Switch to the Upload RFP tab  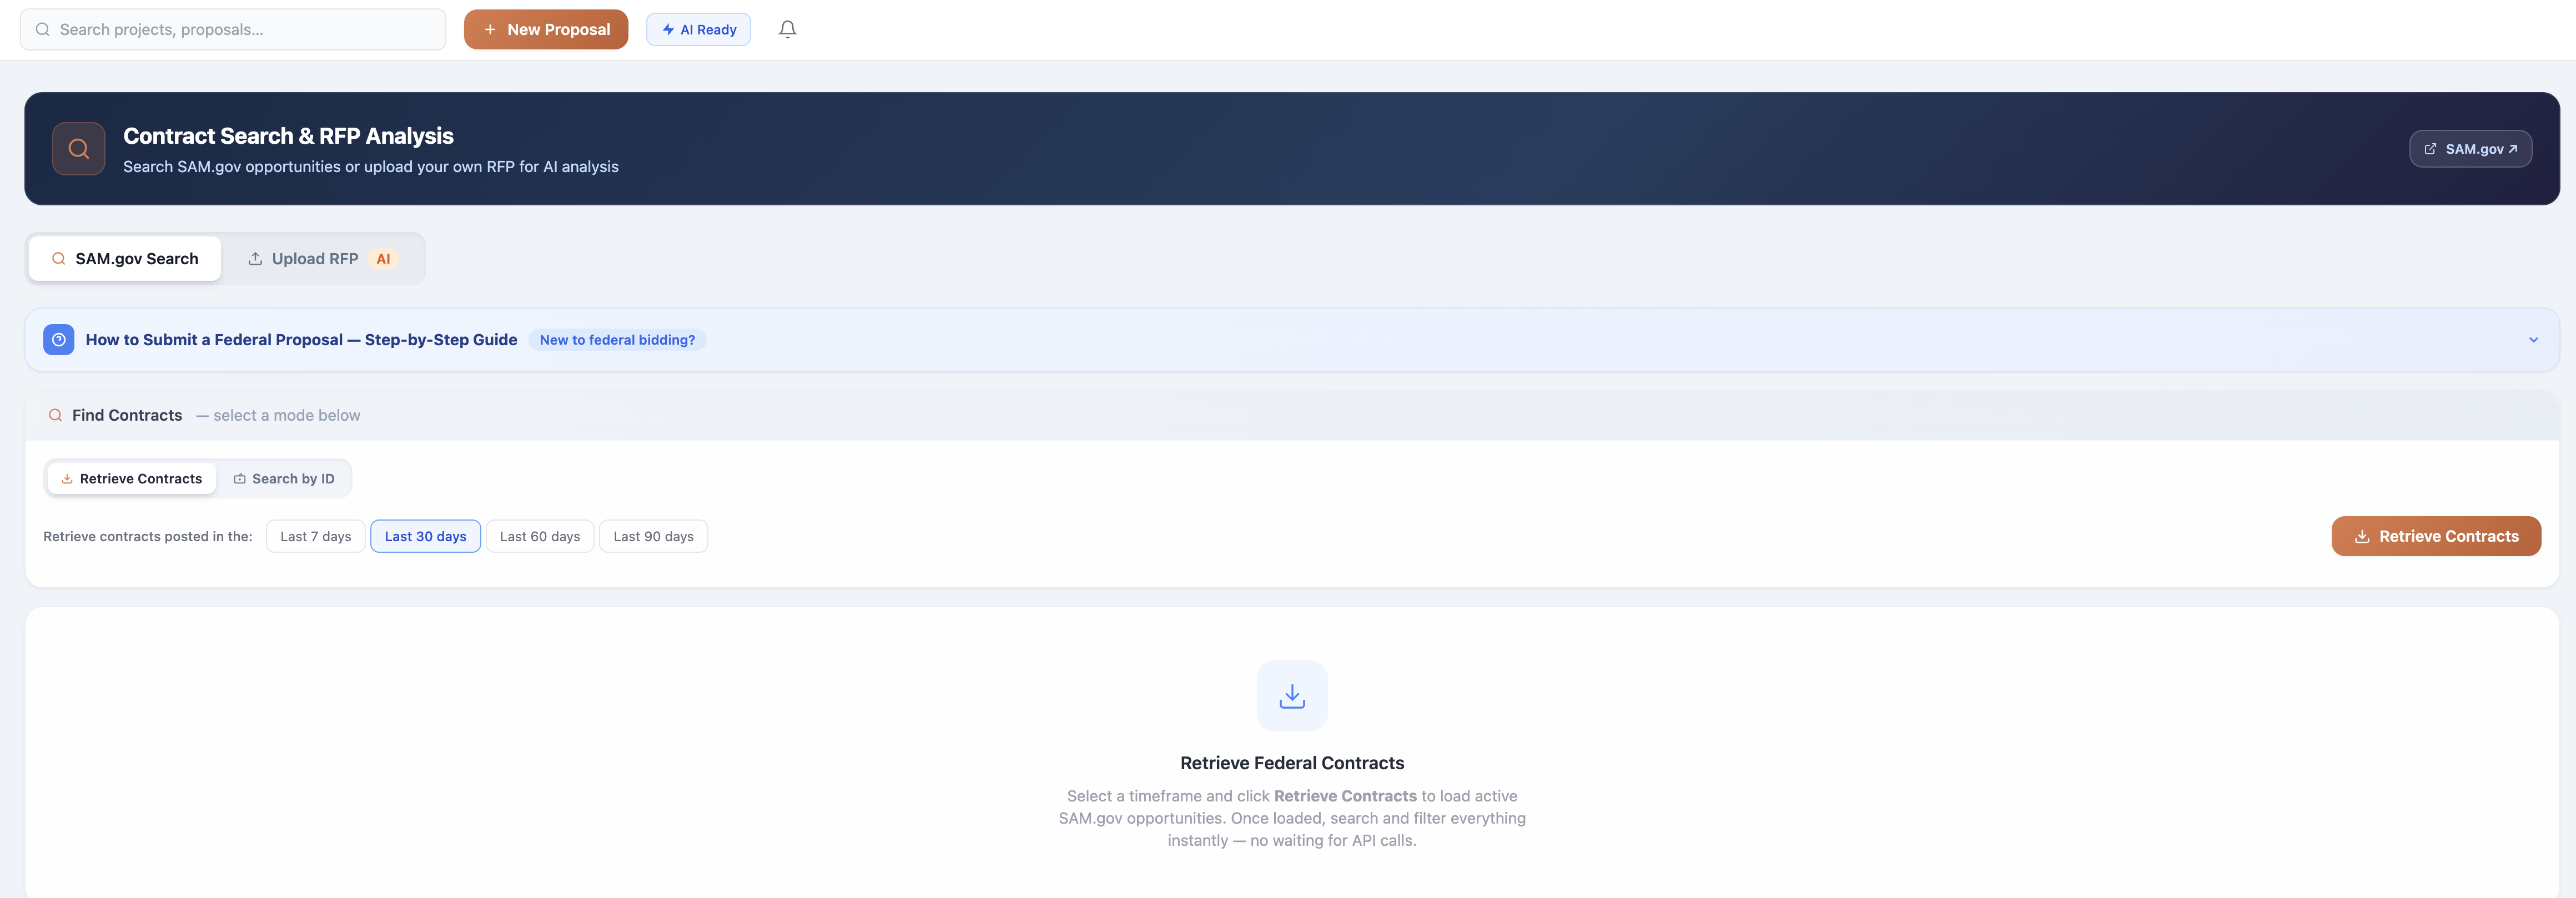[x=314, y=259]
